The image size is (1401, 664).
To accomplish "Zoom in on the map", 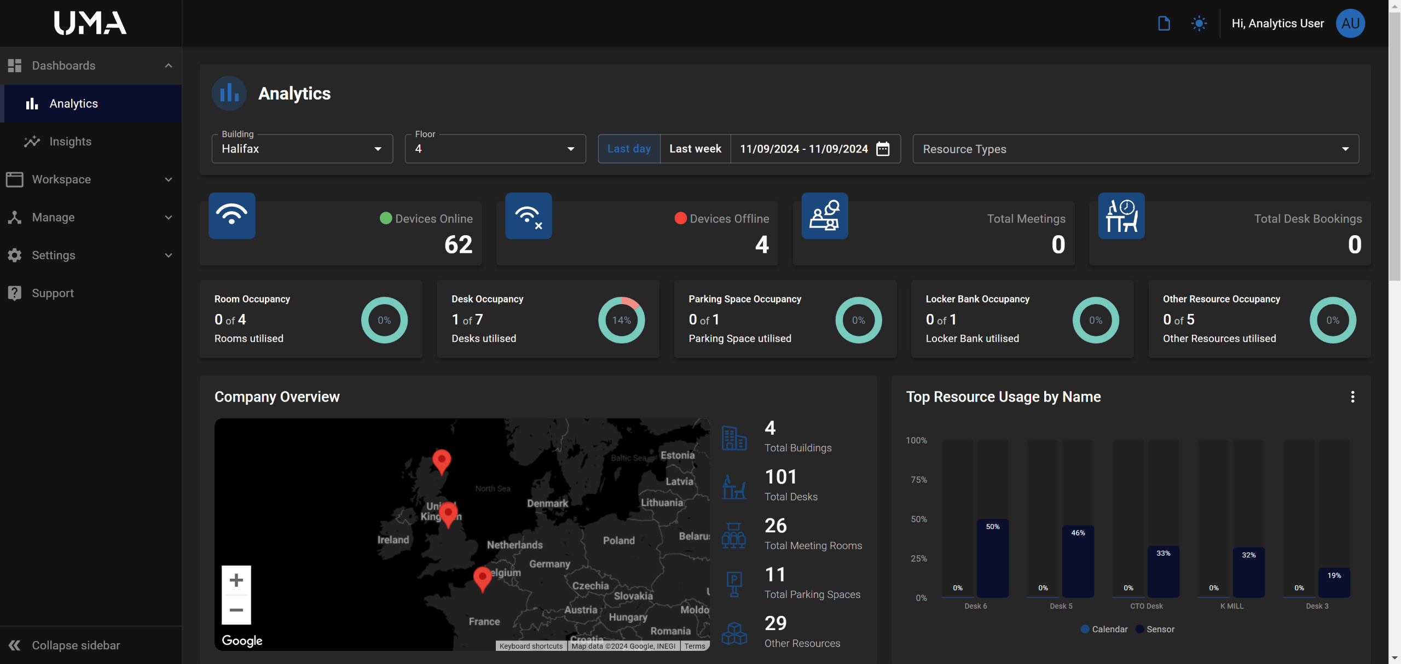I will pos(236,580).
